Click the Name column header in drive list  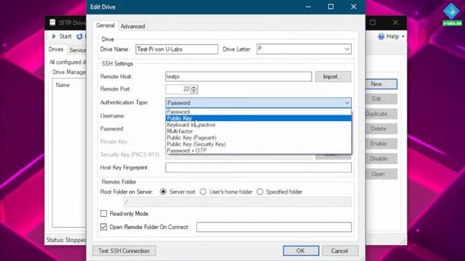pos(63,85)
